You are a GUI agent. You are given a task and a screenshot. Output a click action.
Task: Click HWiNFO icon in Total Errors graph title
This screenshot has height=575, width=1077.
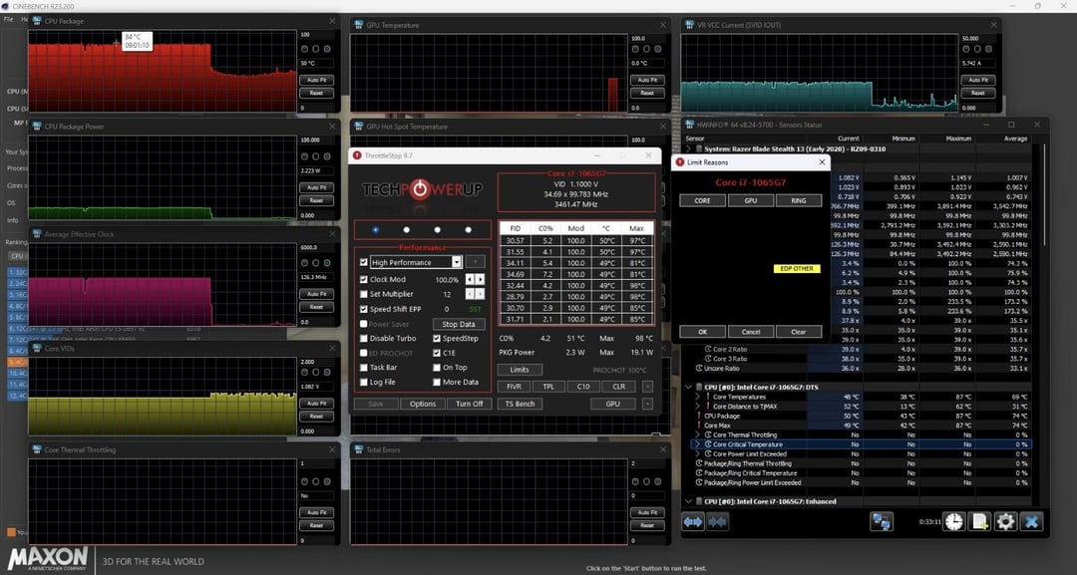coord(359,450)
